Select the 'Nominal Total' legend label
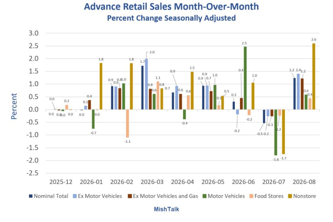 pyautogui.click(x=51, y=196)
